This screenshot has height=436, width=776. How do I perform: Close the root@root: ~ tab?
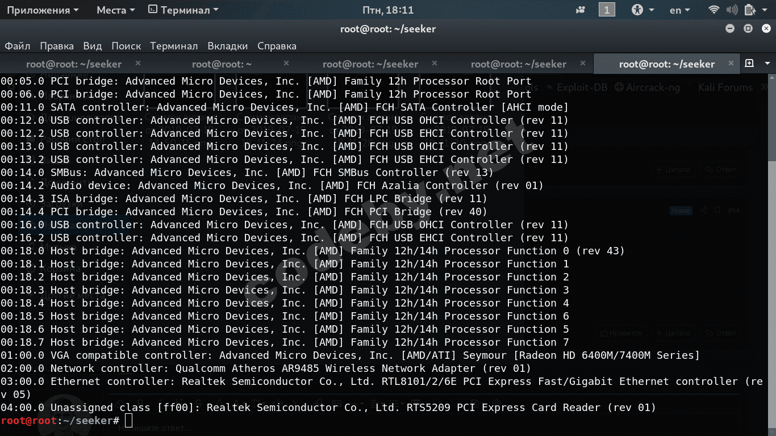(286, 64)
